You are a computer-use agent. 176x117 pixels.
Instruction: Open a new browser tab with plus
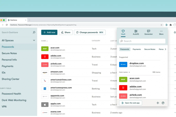[x=30, y=20]
